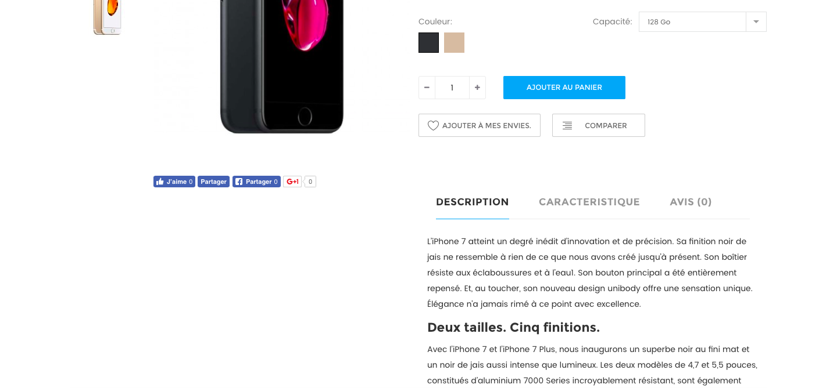Click the Facebook J'aime thumbs-up button
The width and height of the screenshot is (837, 388).
(174, 182)
